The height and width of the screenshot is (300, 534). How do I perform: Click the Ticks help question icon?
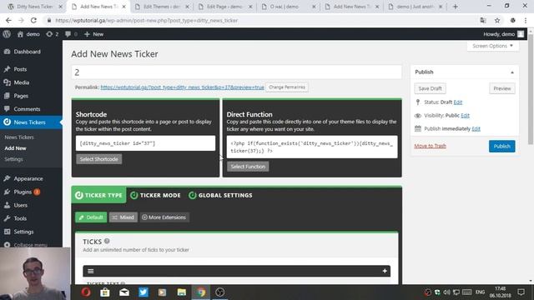pos(107,241)
